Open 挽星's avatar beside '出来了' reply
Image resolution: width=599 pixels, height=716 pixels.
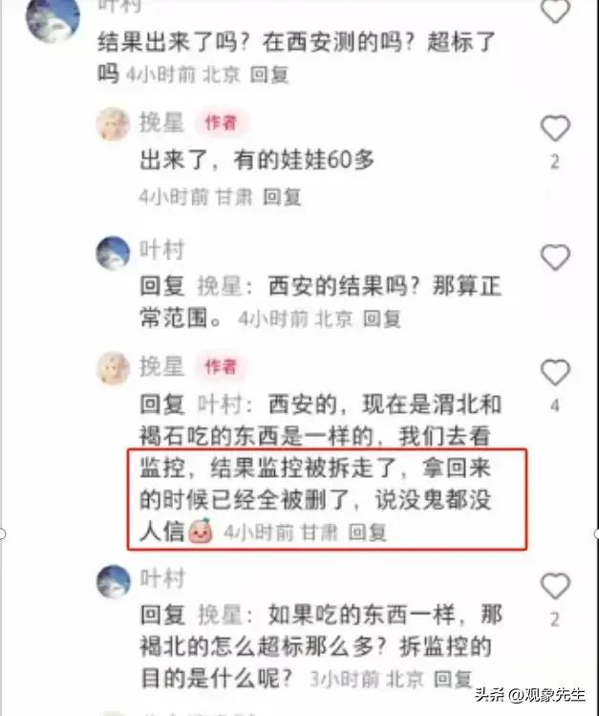[x=113, y=123]
